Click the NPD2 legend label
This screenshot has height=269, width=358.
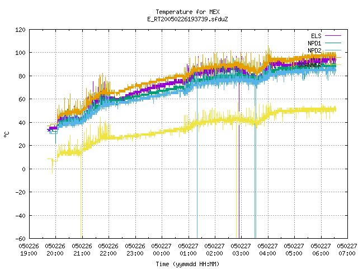click(x=314, y=50)
